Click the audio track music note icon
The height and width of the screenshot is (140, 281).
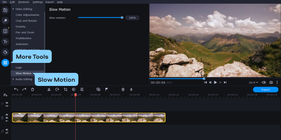2,131
